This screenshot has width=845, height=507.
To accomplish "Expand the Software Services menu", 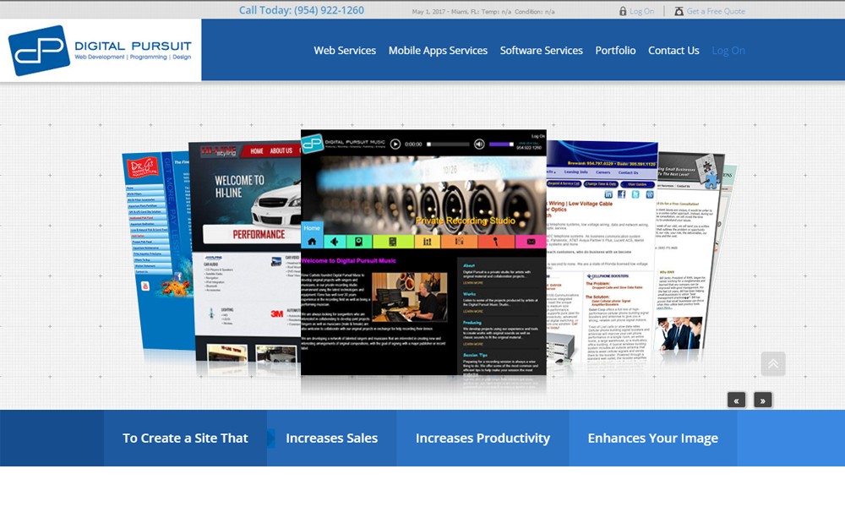I will (x=541, y=51).
